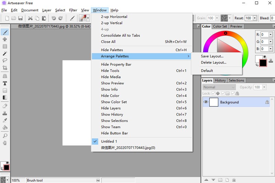Select the Crop tool in toolbox

point(5,68)
